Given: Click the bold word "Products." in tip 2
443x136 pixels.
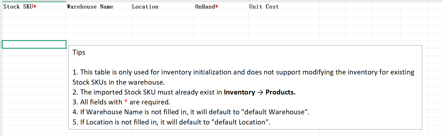Looking at the screenshot, I should pos(280,92).
